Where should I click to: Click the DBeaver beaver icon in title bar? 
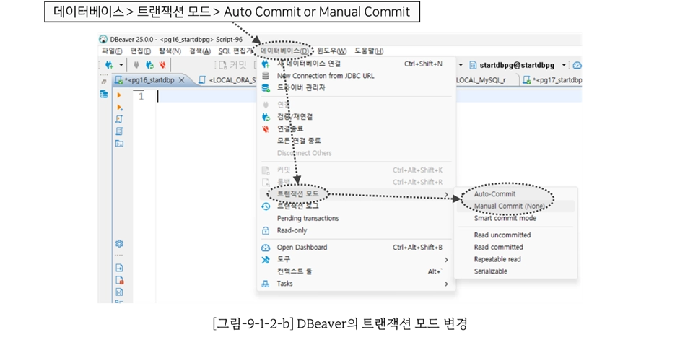coord(103,39)
